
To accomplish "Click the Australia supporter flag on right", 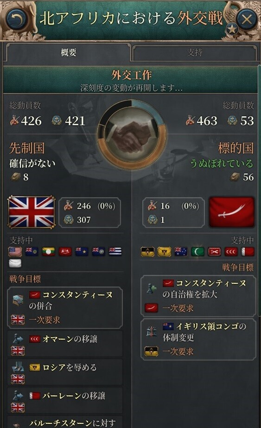I will (181, 251).
